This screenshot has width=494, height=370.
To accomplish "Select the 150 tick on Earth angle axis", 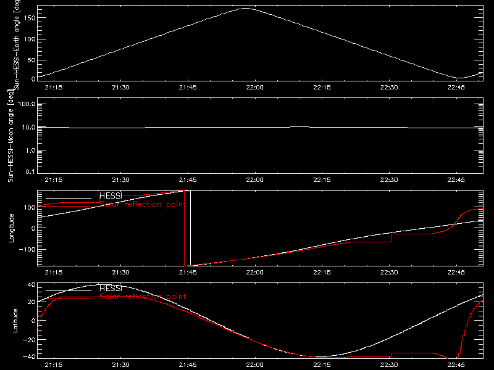I will pyautogui.click(x=29, y=18).
